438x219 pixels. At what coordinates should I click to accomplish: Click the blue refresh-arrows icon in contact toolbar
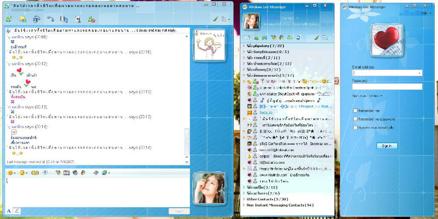(298, 37)
